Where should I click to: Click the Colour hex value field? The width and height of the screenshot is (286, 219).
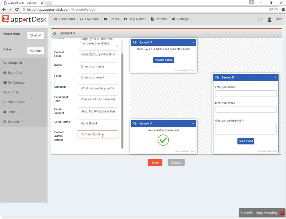[36, 51]
